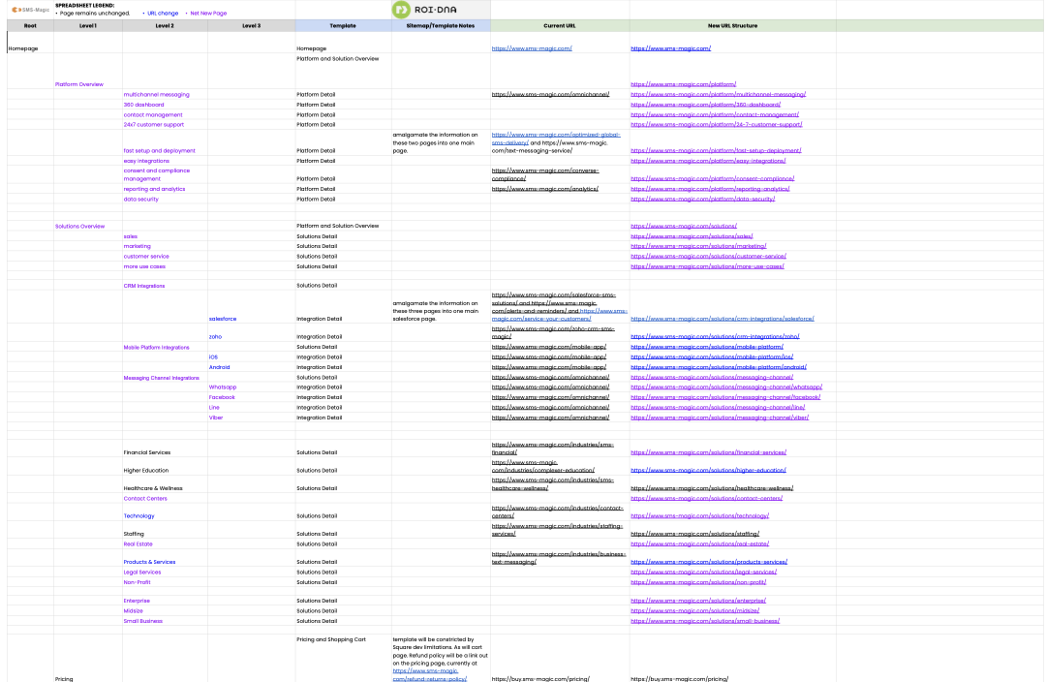
Task: Open the solutions/customer-service link
Action: [x=708, y=257]
